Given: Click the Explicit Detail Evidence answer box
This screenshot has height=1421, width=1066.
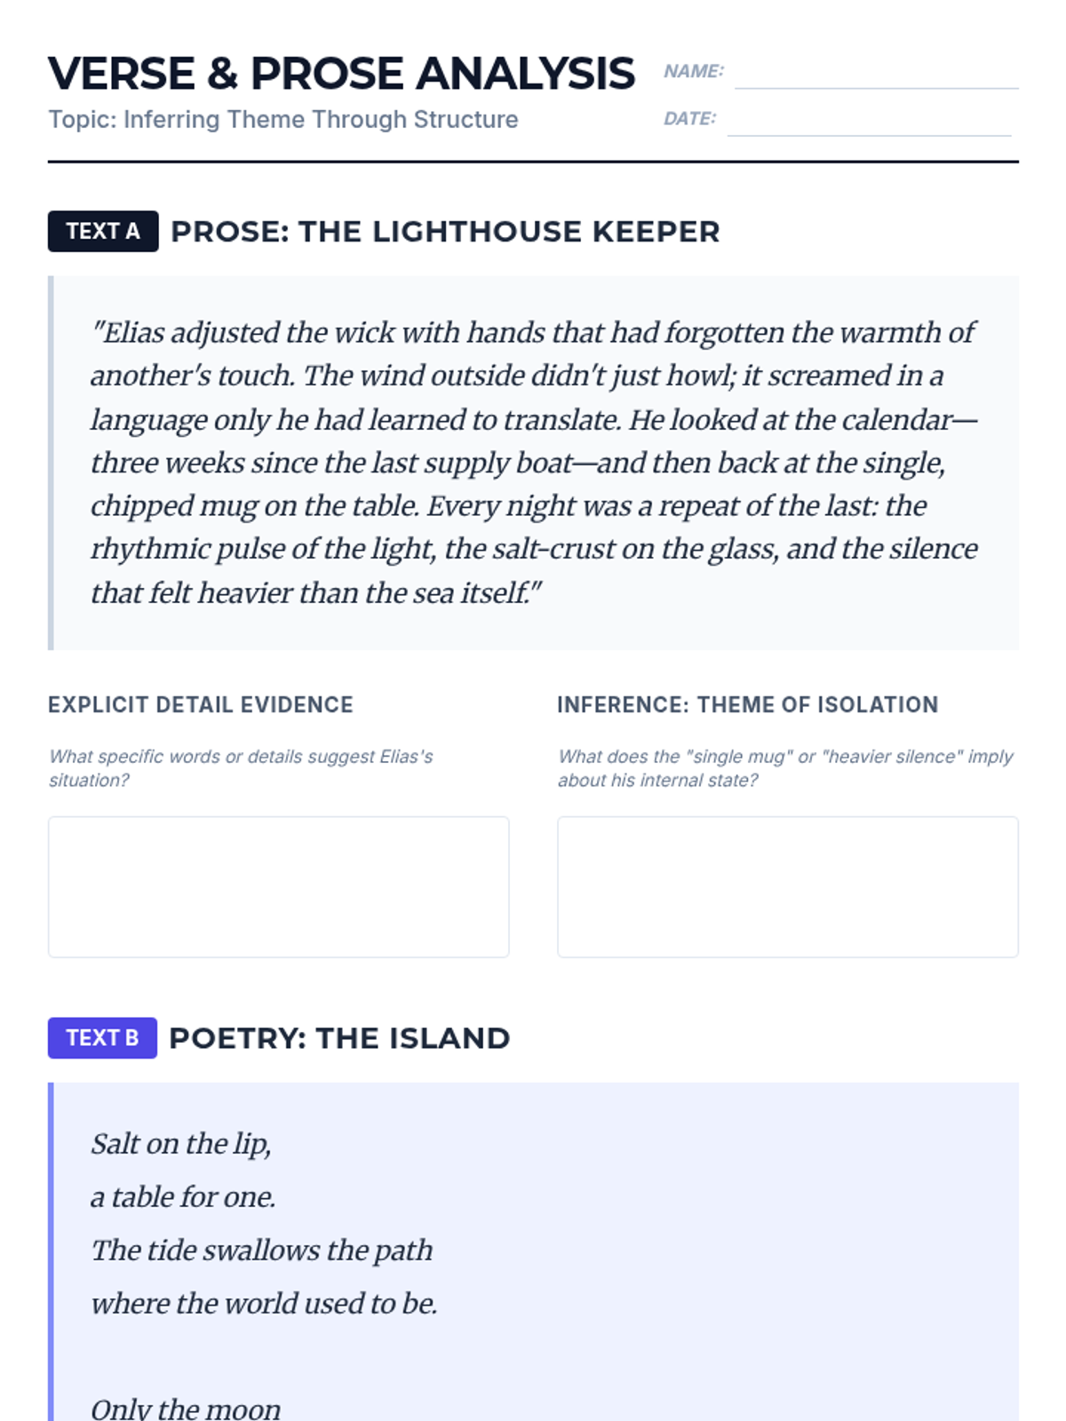Looking at the screenshot, I should [x=278, y=886].
